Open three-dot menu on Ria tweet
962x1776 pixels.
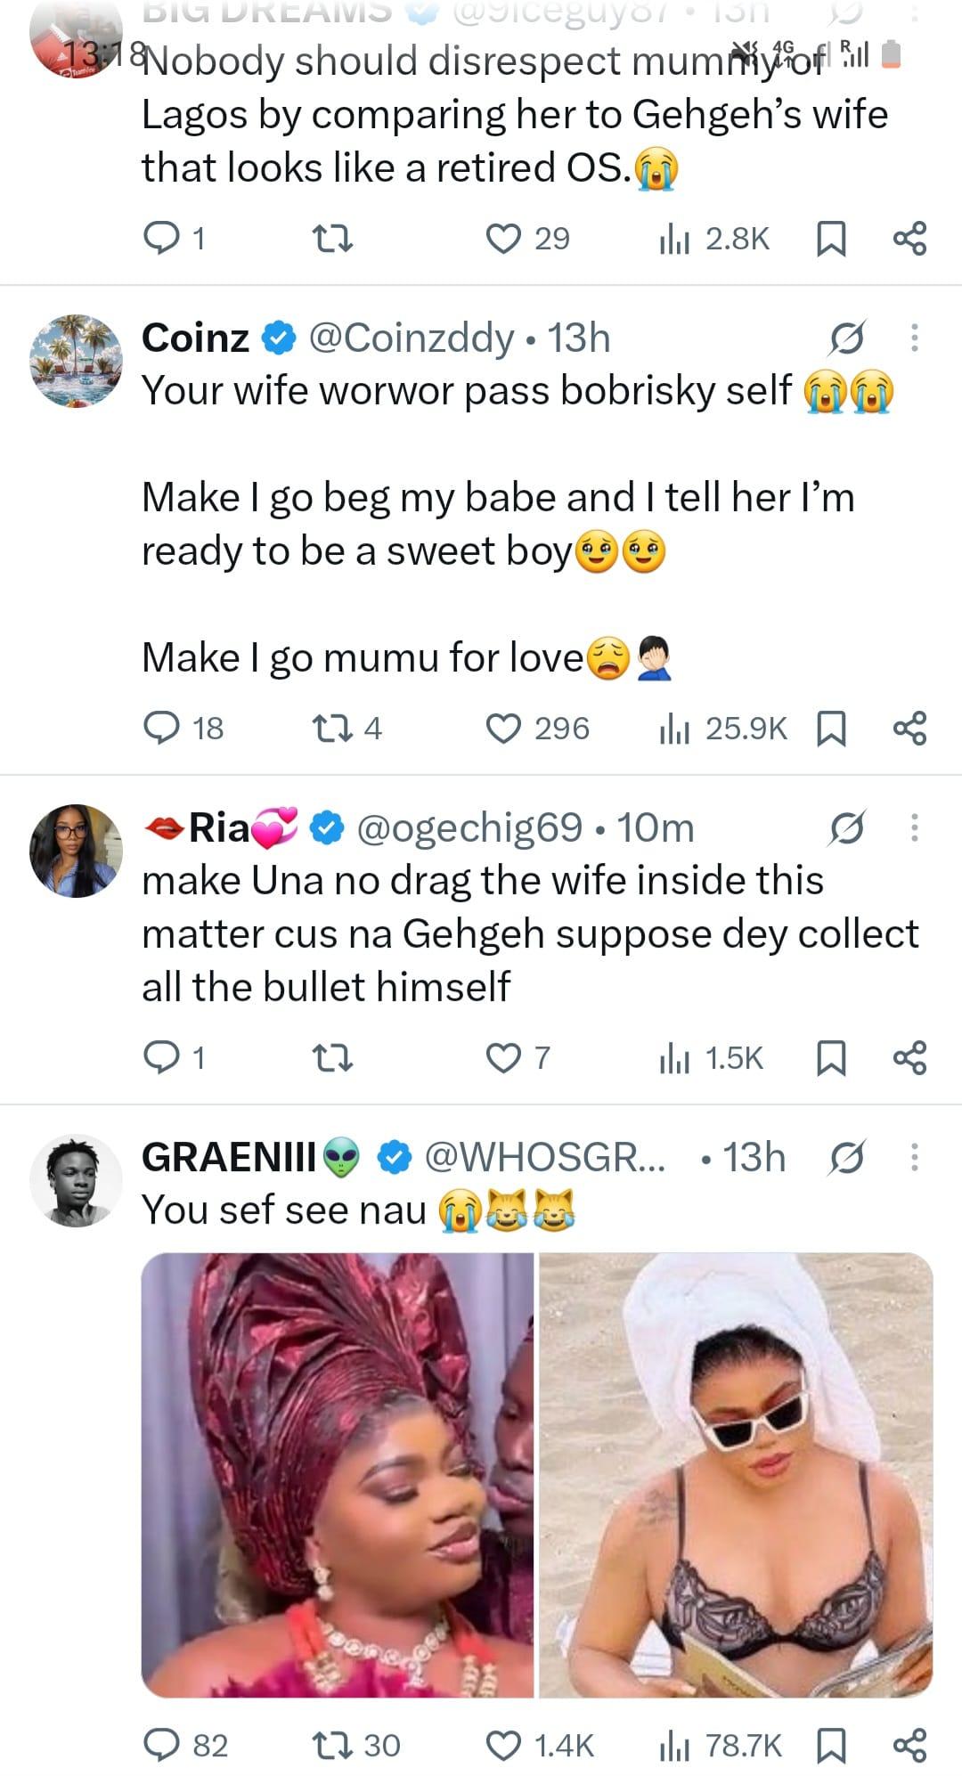(x=914, y=828)
